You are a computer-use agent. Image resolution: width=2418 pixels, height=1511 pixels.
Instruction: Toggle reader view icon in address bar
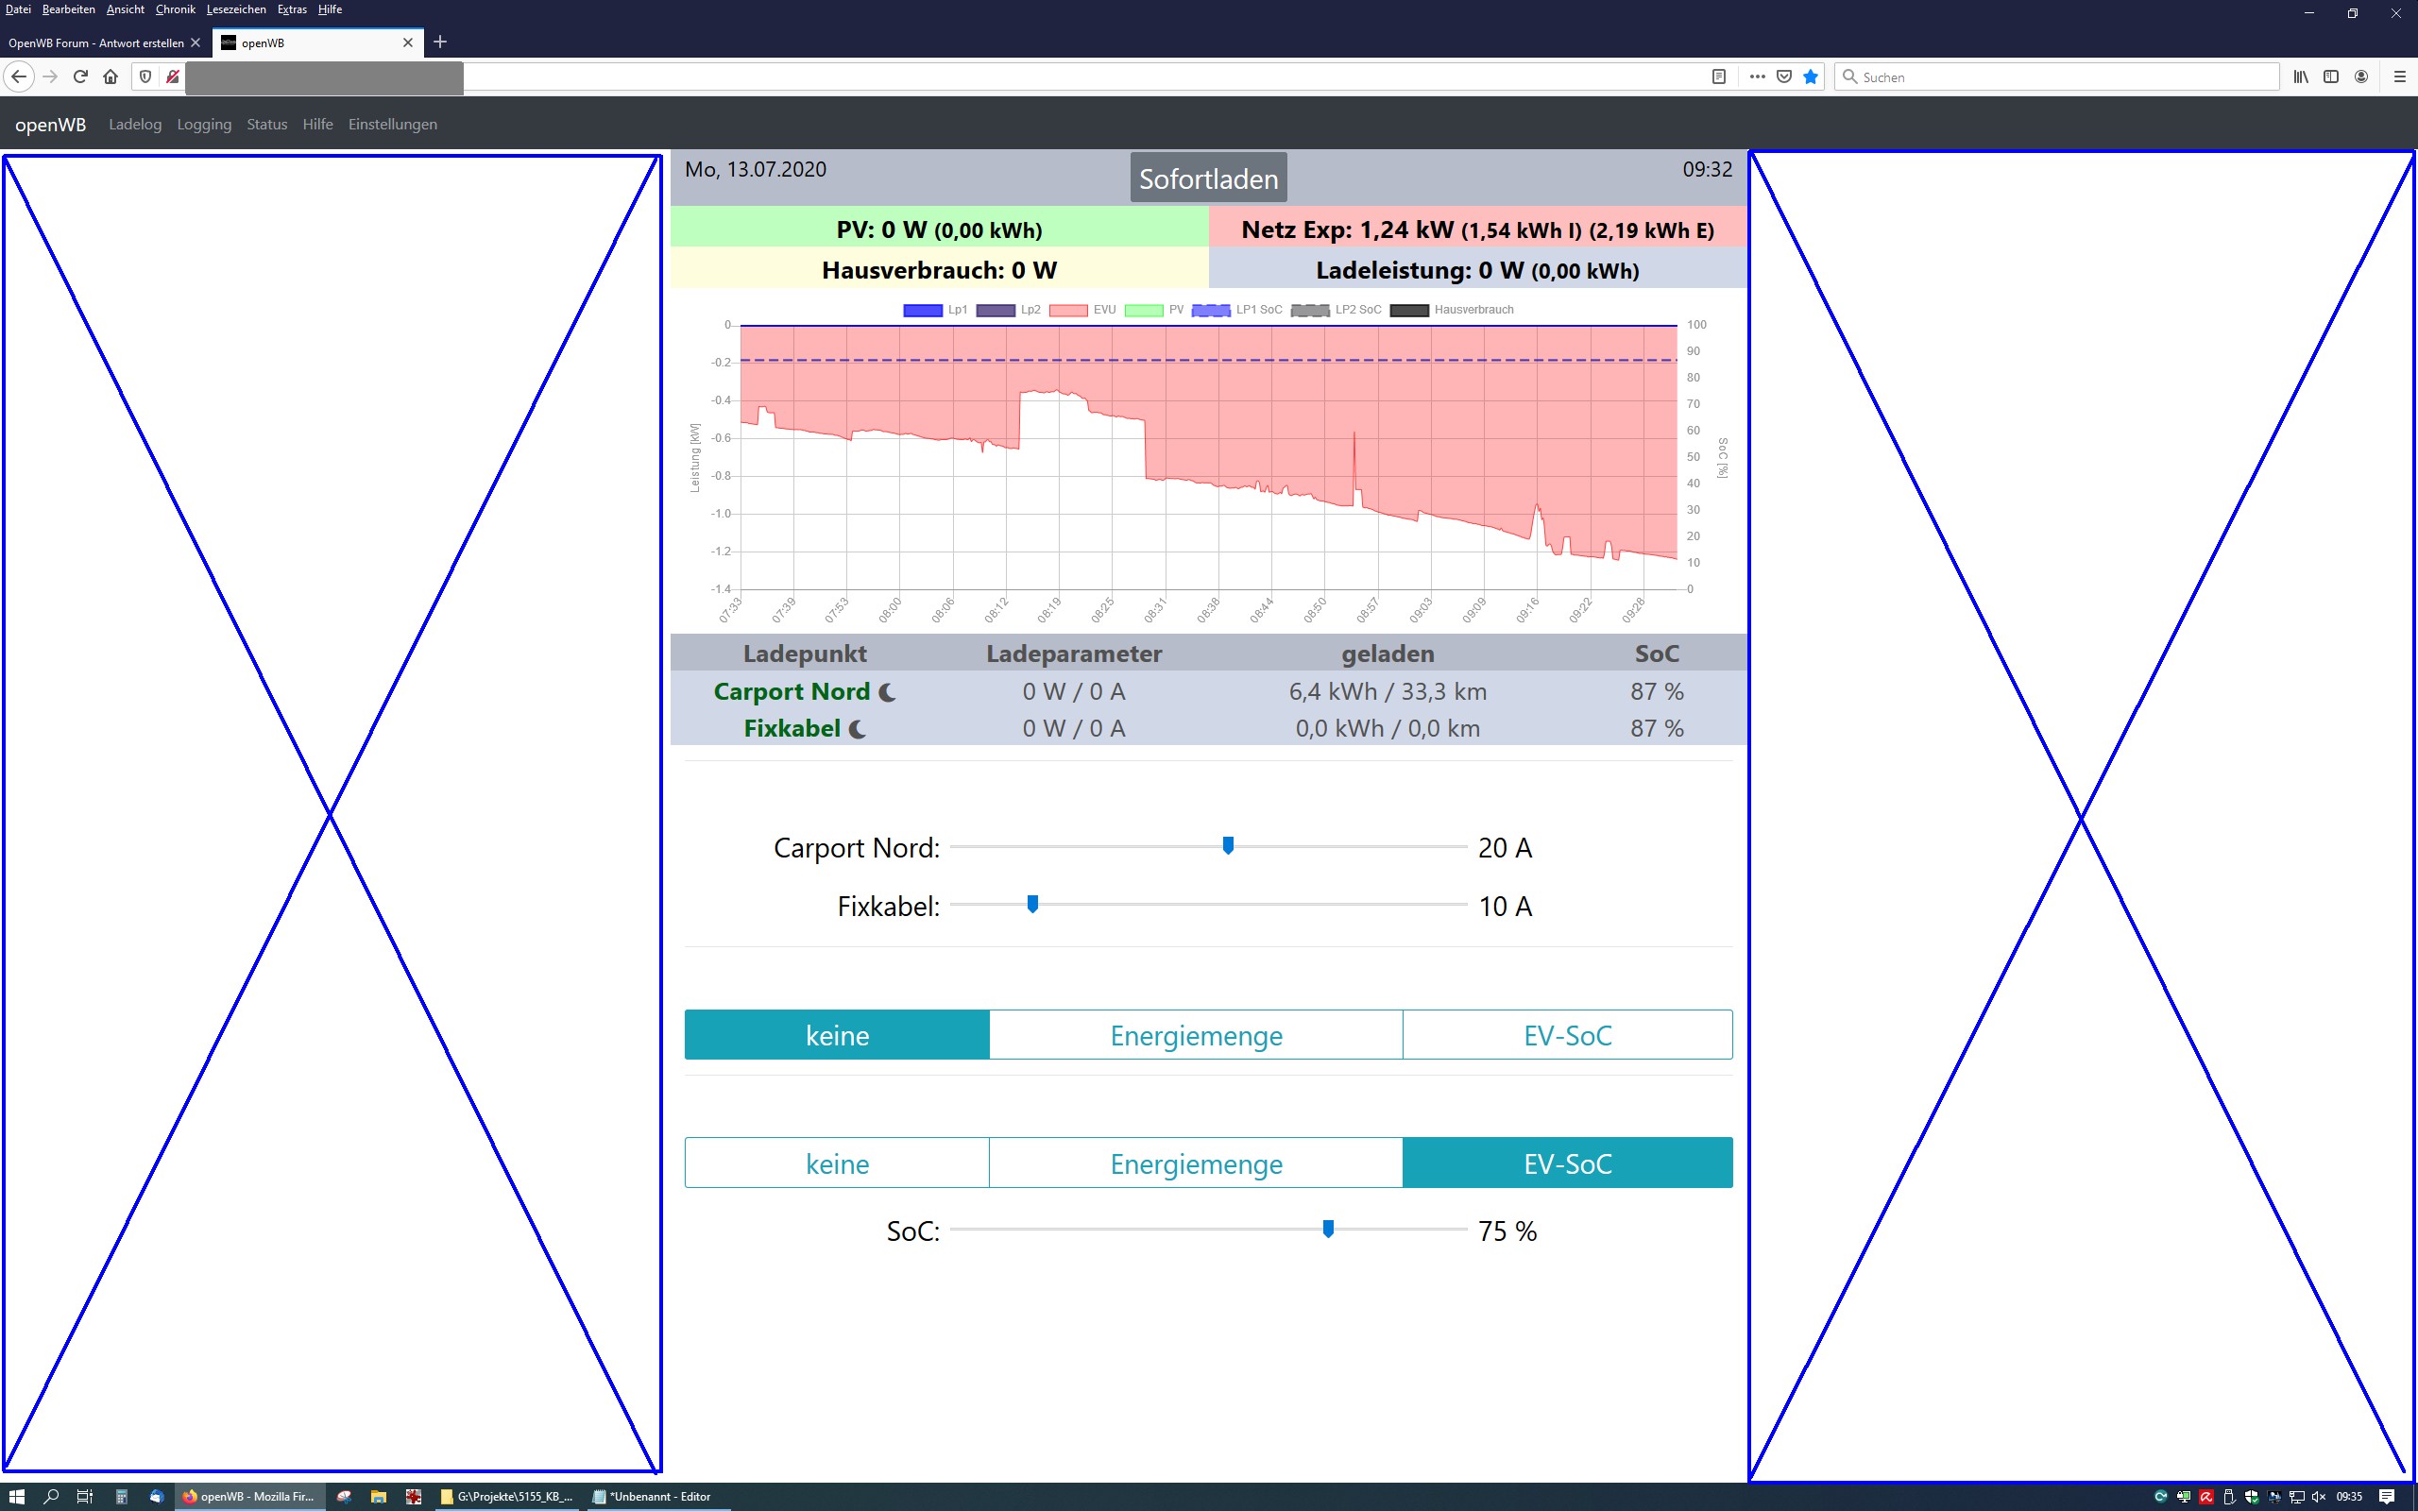(1719, 76)
